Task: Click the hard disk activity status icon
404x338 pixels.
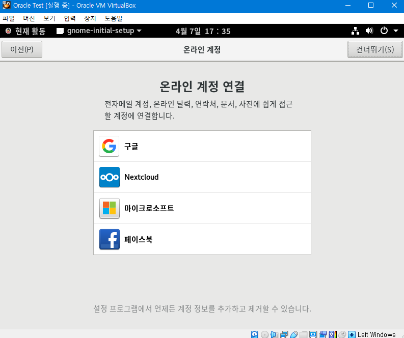Action: click(254, 334)
